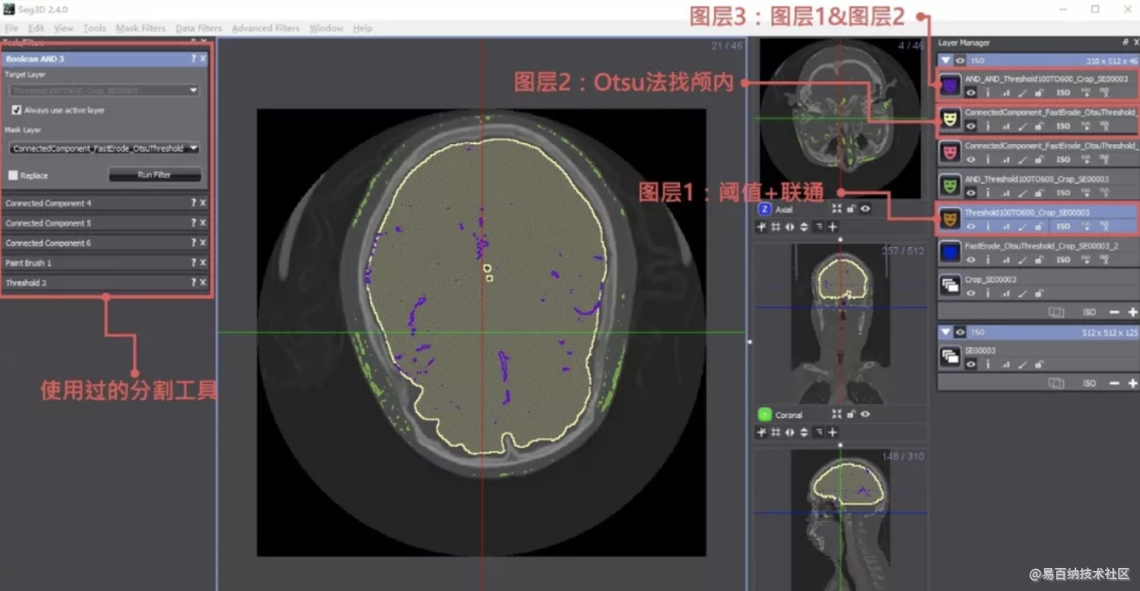Toggle lock icon in Axial viewer bar
Image resolution: width=1140 pixels, height=591 pixels.
(851, 209)
